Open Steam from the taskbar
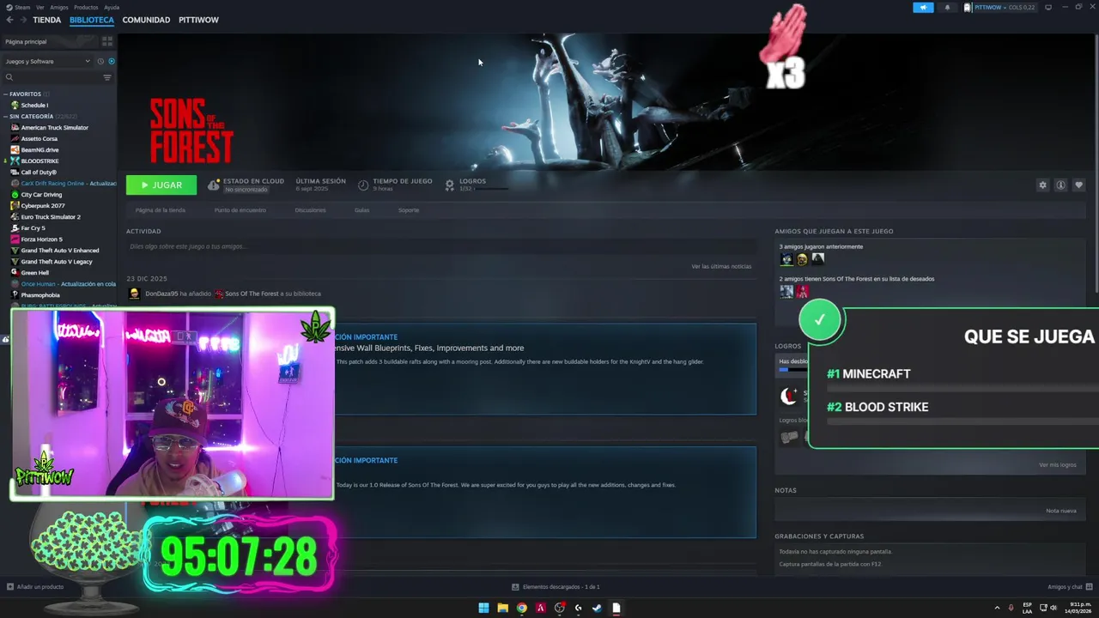Screen dimensions: 1099x618 click(x=597, y=608)
